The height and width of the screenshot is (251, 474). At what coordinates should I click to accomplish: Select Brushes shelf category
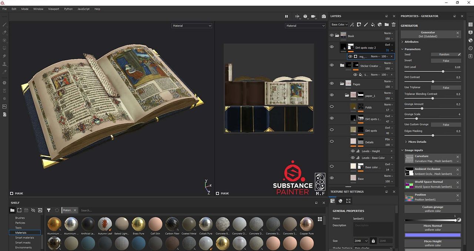click(x=20, y=218)
